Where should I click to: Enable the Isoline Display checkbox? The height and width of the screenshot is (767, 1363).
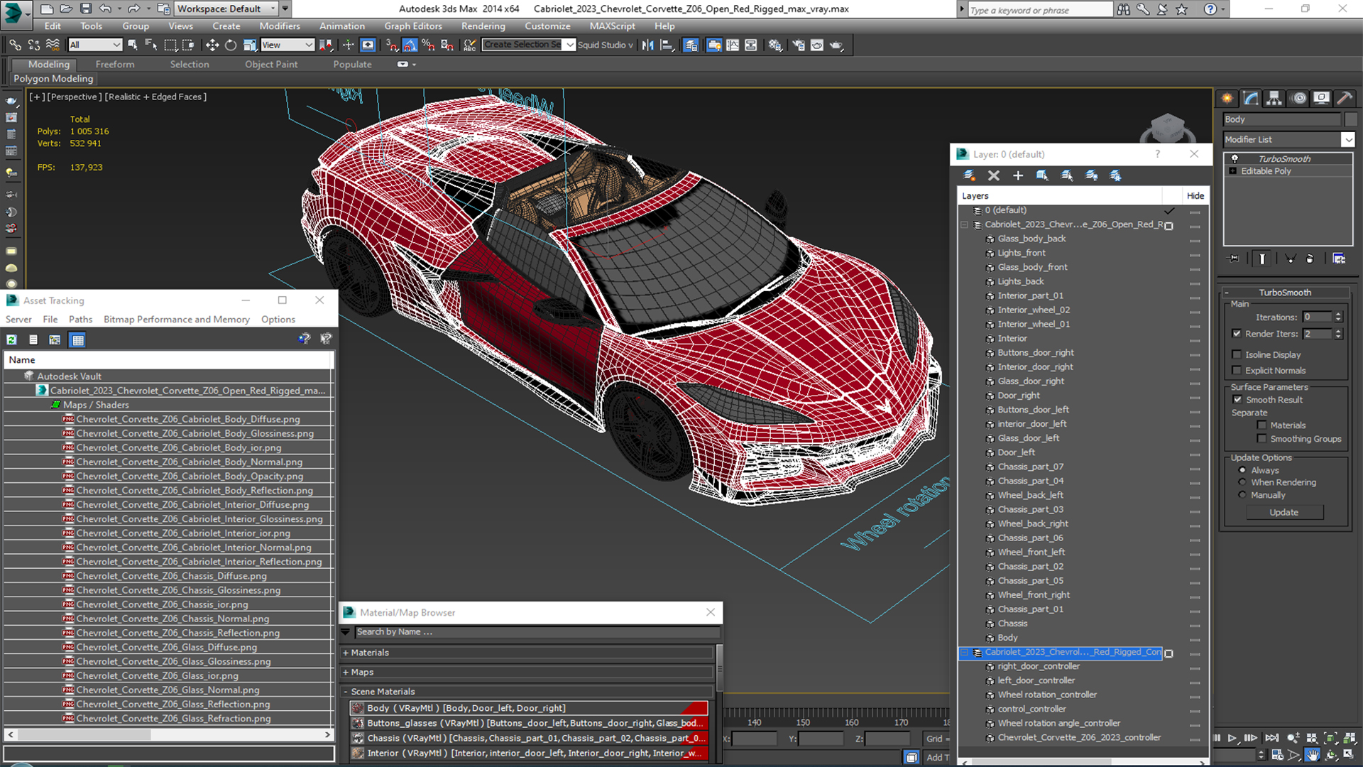[x=1237, y=354]
